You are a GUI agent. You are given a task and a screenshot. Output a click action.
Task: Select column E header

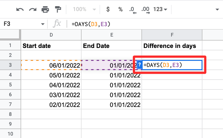click(x=112, y=35)
